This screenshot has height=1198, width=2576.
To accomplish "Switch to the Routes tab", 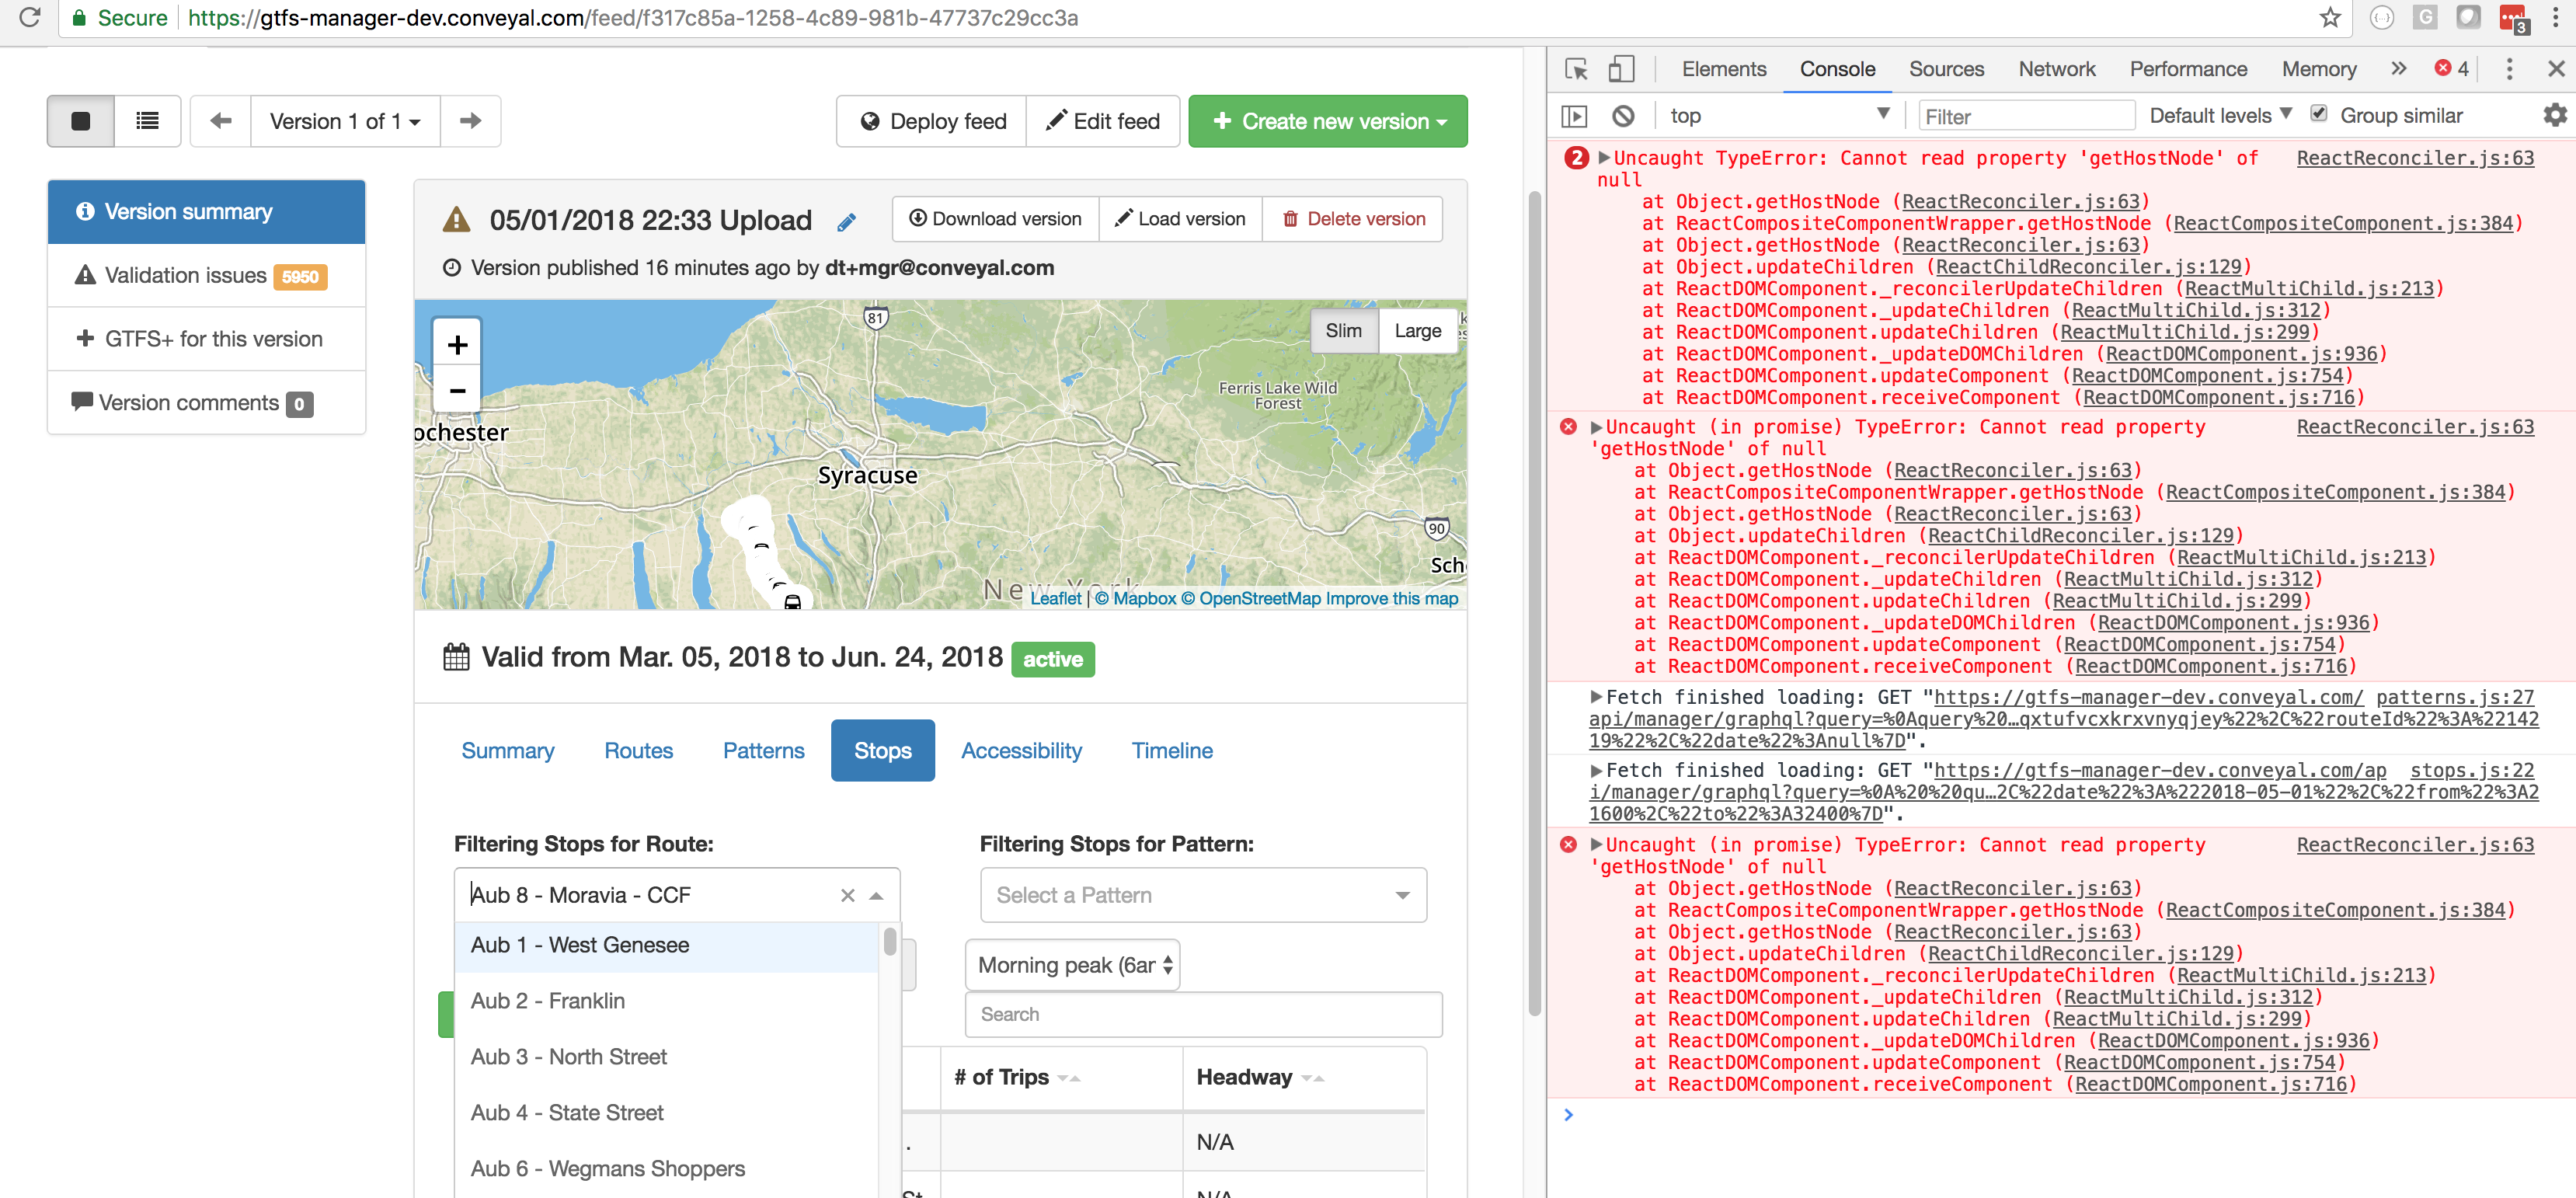I will tap(638, 750).
